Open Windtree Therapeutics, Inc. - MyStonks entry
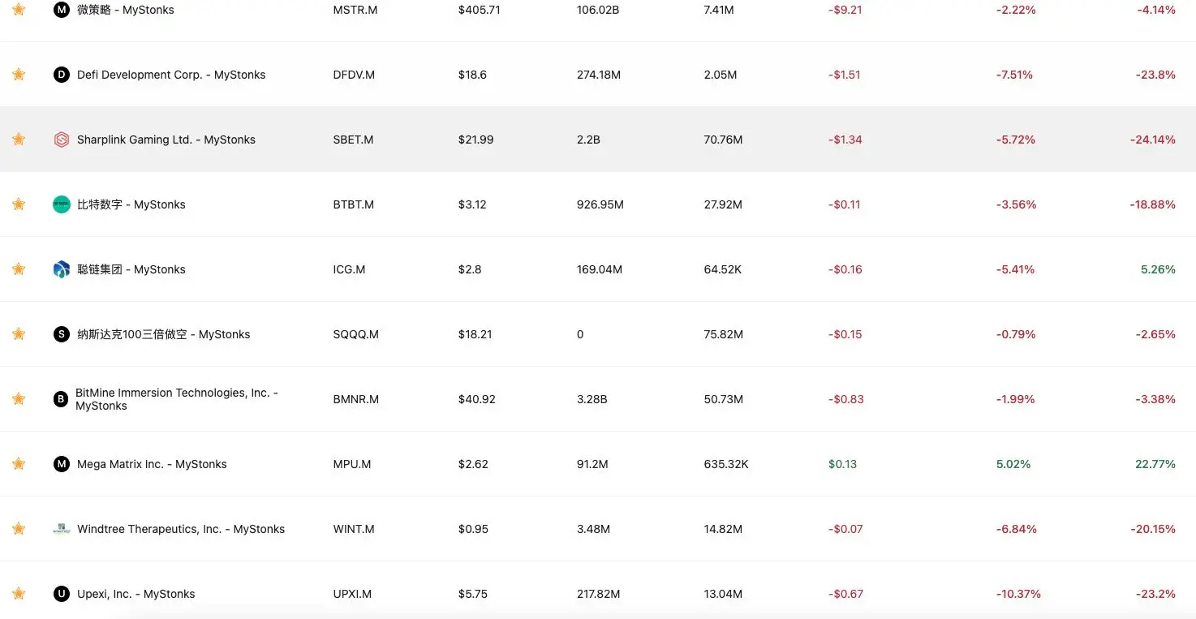Screen dimensions: 1196x619 [x=181, y=529]
